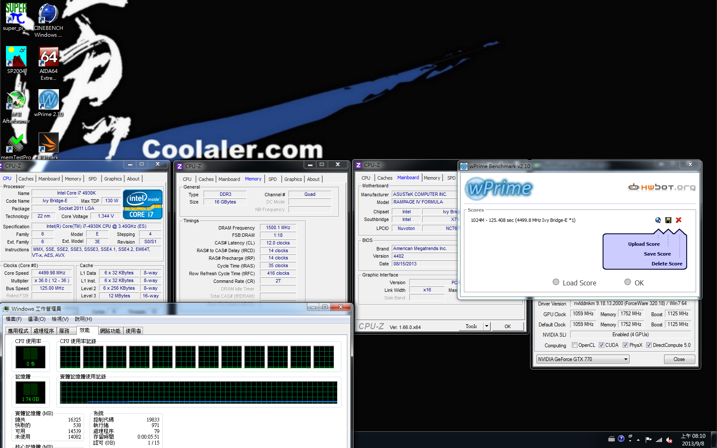Click the memory gauge showing 1.74 GB
The width and height of the screenshot is (717, 448).
[x=31, y=393]
